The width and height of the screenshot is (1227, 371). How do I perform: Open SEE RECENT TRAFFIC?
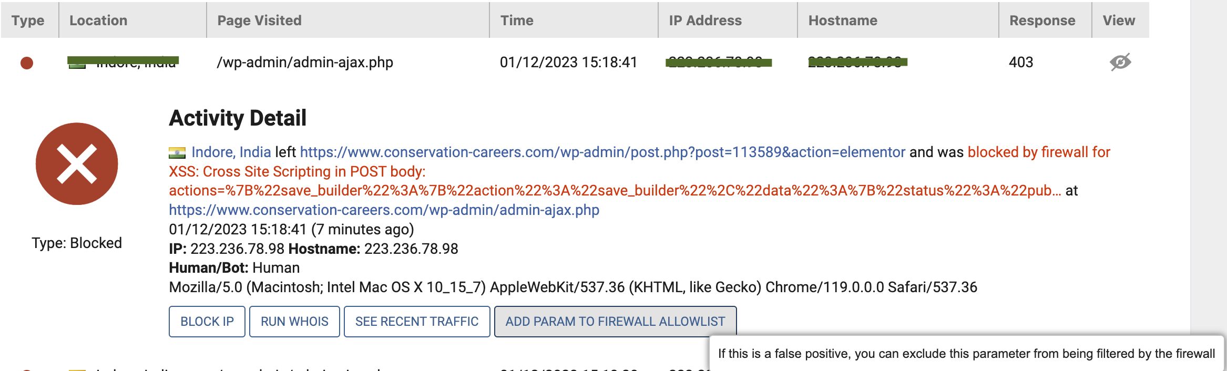[x=417, y=322]
